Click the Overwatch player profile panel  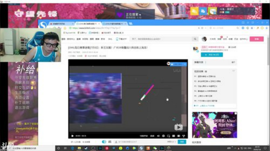[x=232, y=11]
